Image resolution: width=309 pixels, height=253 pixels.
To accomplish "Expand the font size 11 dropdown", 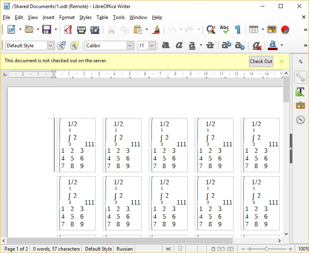I will [152, 46].
